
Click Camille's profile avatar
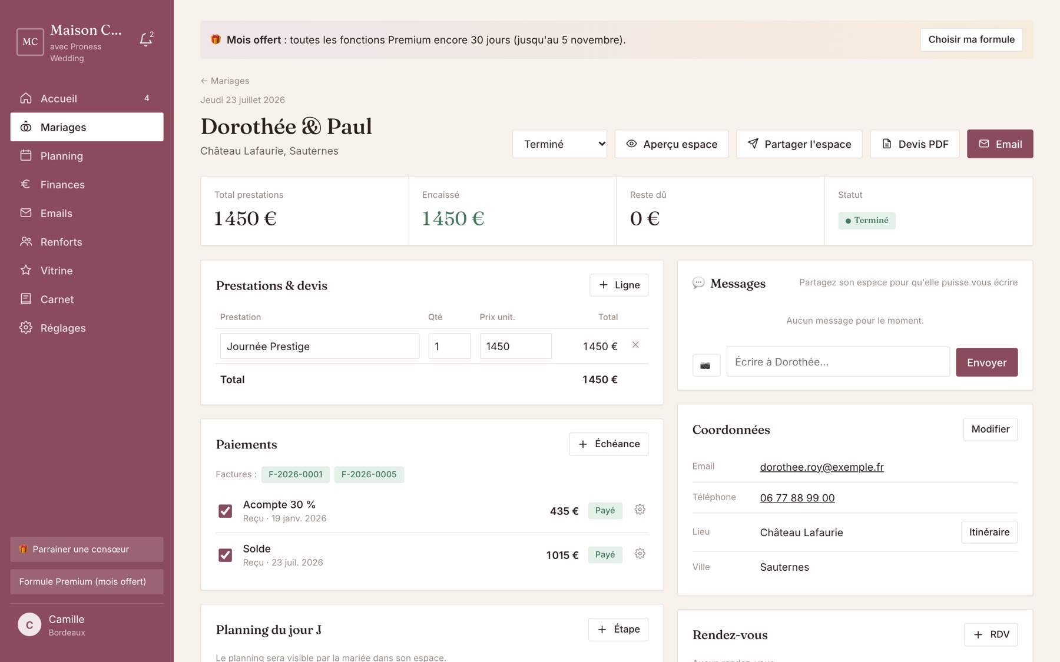pos(29,625)
